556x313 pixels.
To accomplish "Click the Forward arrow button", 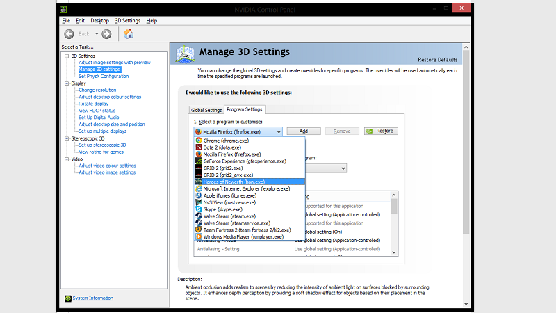I will pyautogui.click(x=106, y=34).
